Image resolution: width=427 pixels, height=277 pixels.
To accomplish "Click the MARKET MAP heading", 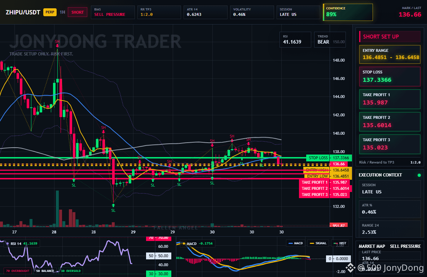I will coord(372,246).
